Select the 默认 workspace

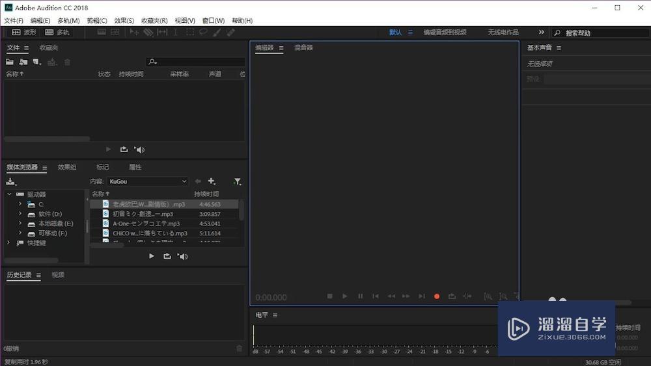[x=395, y=33]
